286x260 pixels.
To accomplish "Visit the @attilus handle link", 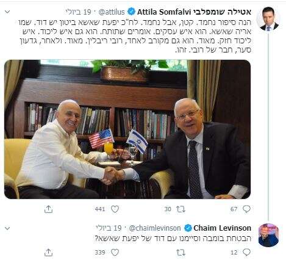I will (x=112, y=12).
